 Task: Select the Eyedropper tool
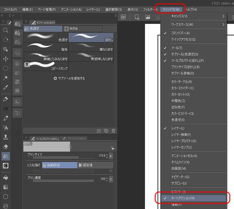5,87
